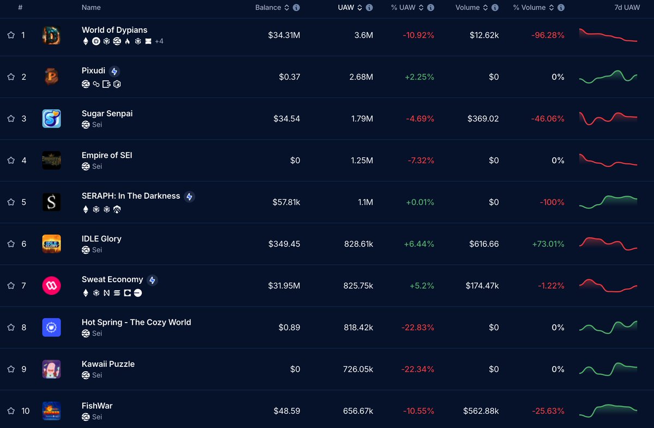The image size is (654, 428).
Task: Click the lightning icon next to Sweat Economy
Action: click(153, 280)
